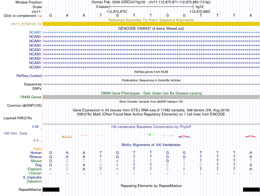Click the Elephant species label
Image resolution: width=260 pixels, height=196 pixels.
coord(34,169)
